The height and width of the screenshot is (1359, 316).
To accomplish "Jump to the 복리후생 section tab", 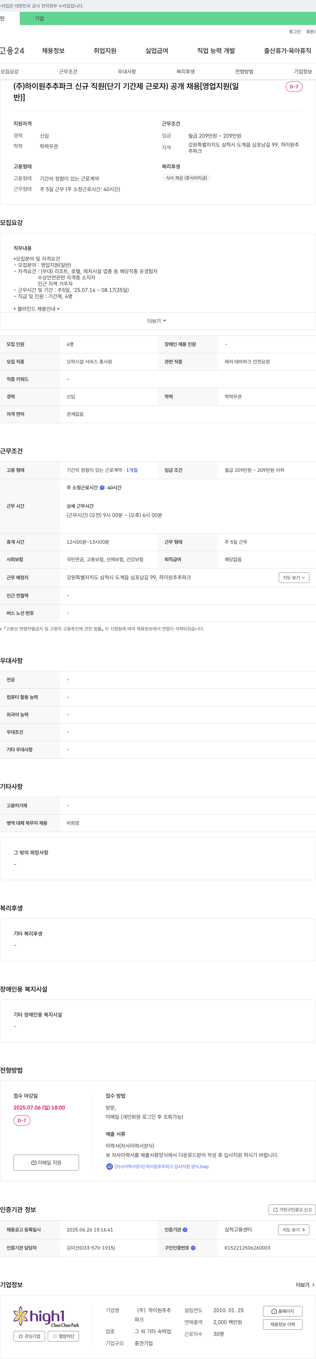I will (185, 71).
